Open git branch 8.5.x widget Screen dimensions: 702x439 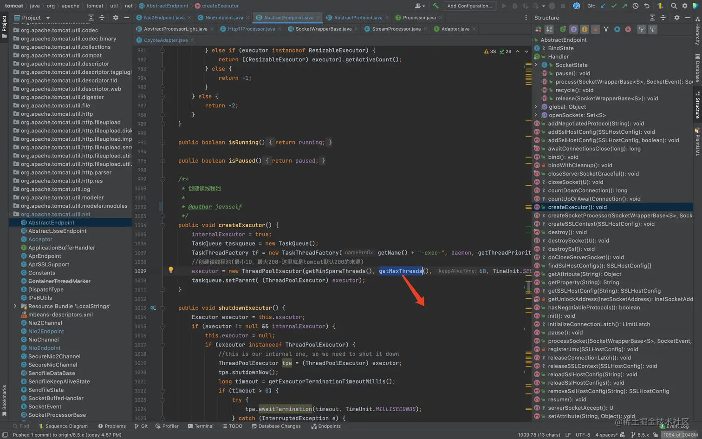click(x=640, y=435)
